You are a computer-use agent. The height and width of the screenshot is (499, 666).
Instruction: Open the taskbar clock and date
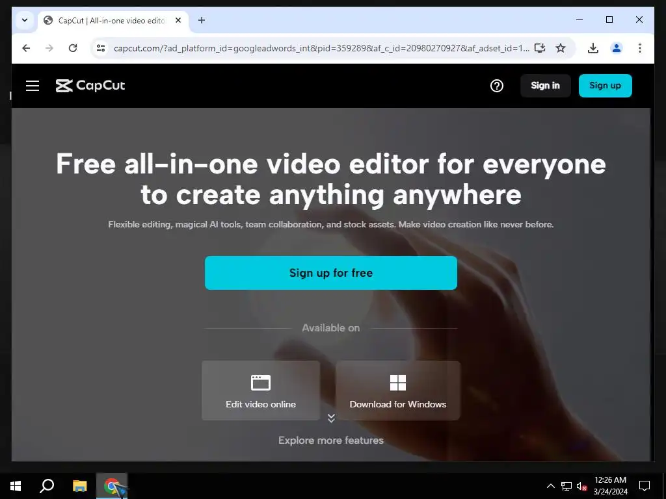point(610,486)
